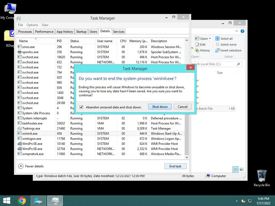This screenshot has height=206, width=275.
Task: Select the winlogon.exe process icon
Action: tap(20, 139)
